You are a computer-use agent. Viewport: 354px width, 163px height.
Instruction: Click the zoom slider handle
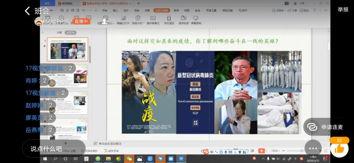(302, 151)
